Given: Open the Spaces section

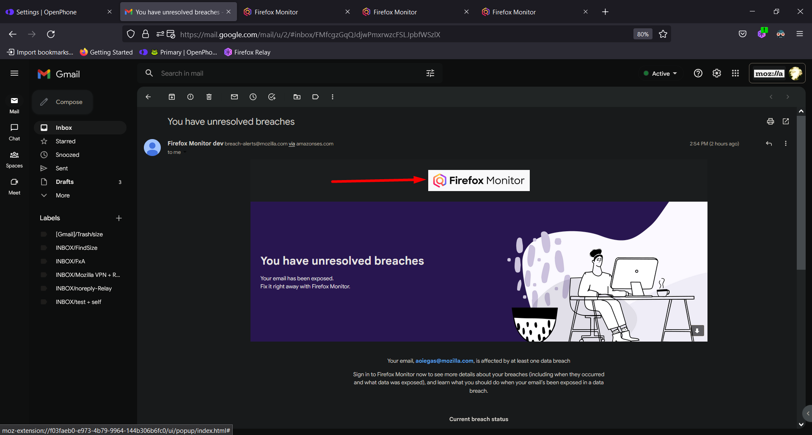Looking at the screenshot, I should coord(14,159).
